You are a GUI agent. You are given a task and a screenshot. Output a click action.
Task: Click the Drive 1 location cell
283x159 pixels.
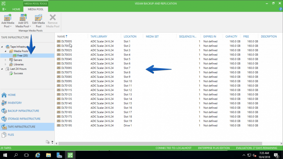[x=128, y=126]
